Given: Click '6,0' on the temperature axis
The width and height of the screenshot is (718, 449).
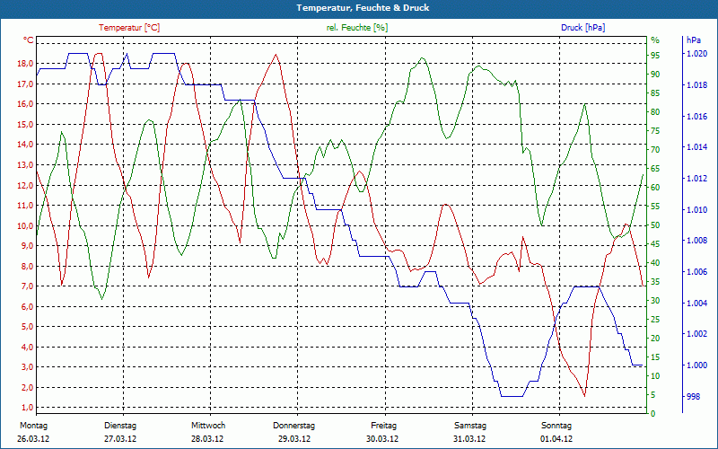Looking at the screenshot, I should tap(28, 306).
